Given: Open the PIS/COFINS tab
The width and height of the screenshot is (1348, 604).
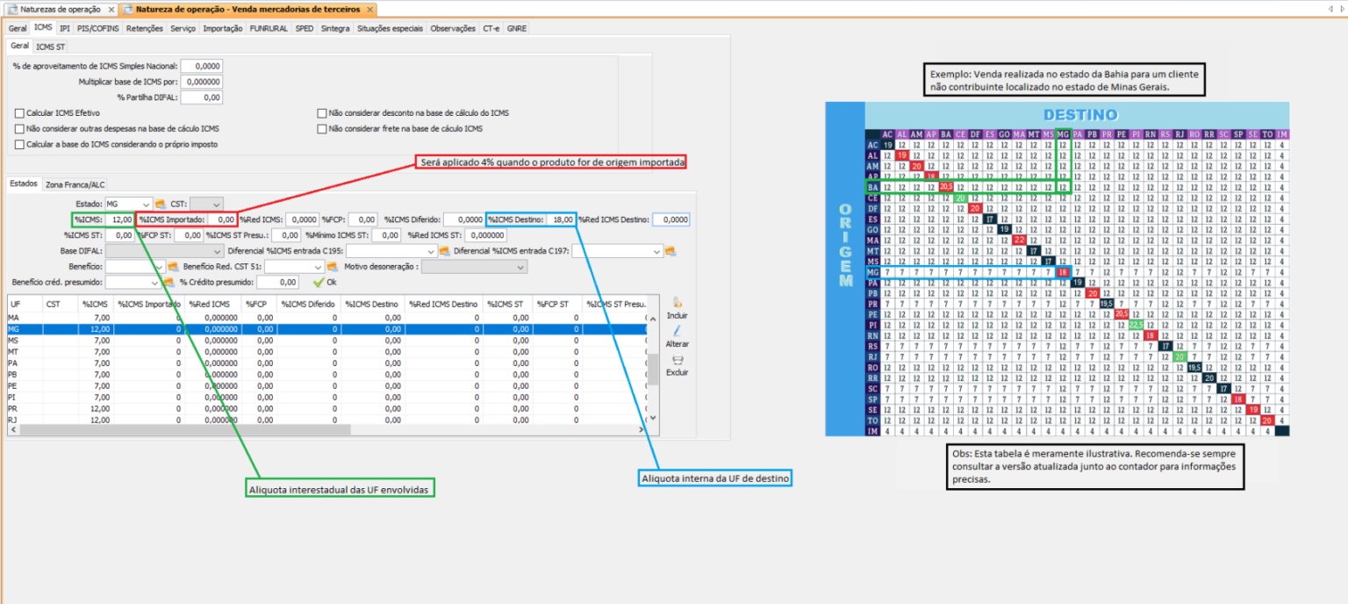Looking at the screenshot, I should pyautogui.click(x=98, y=28).
